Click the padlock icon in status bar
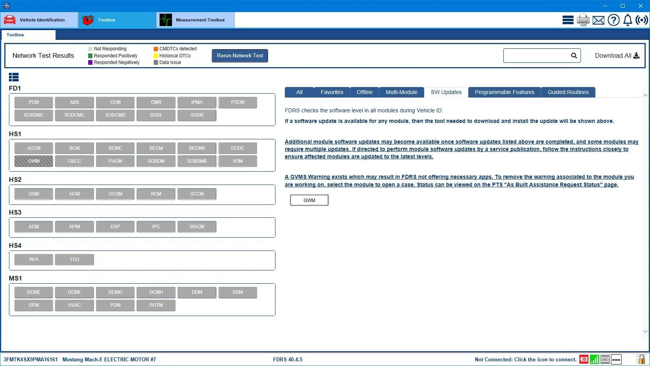 tap(641, 359)
